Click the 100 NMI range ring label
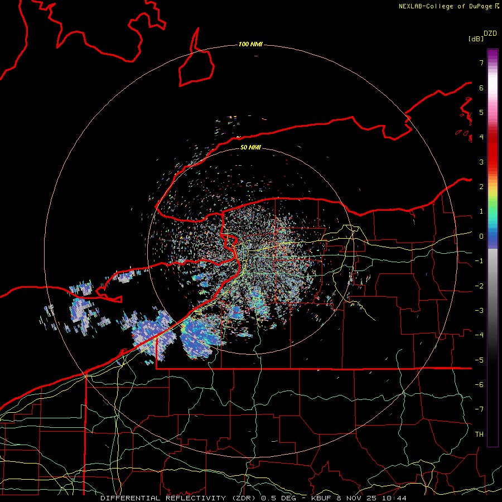Screen dimensions: 502x502 click(x=250, y=44)
